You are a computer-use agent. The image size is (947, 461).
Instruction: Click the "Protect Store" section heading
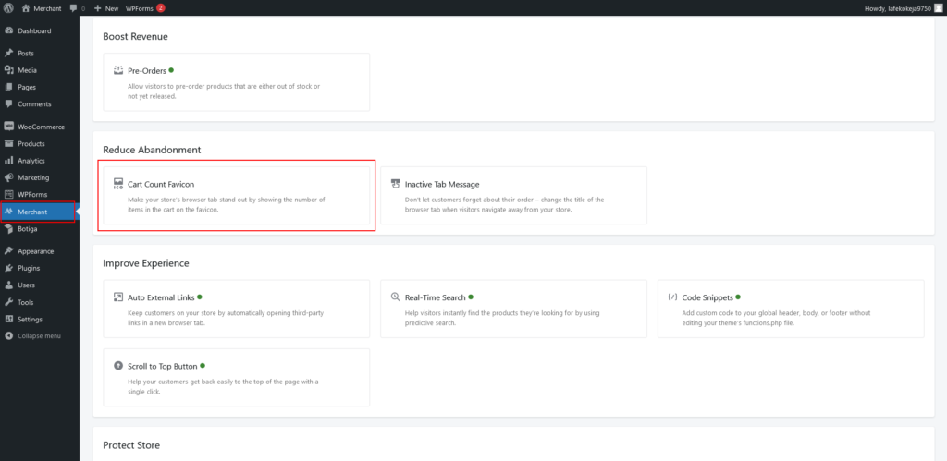click(x=131, y=445)
